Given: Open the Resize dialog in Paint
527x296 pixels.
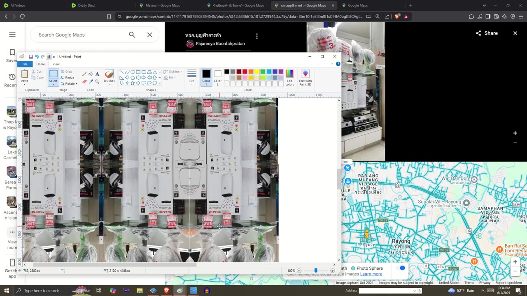Looking at the screenshot, I should (x=68, y=78).
